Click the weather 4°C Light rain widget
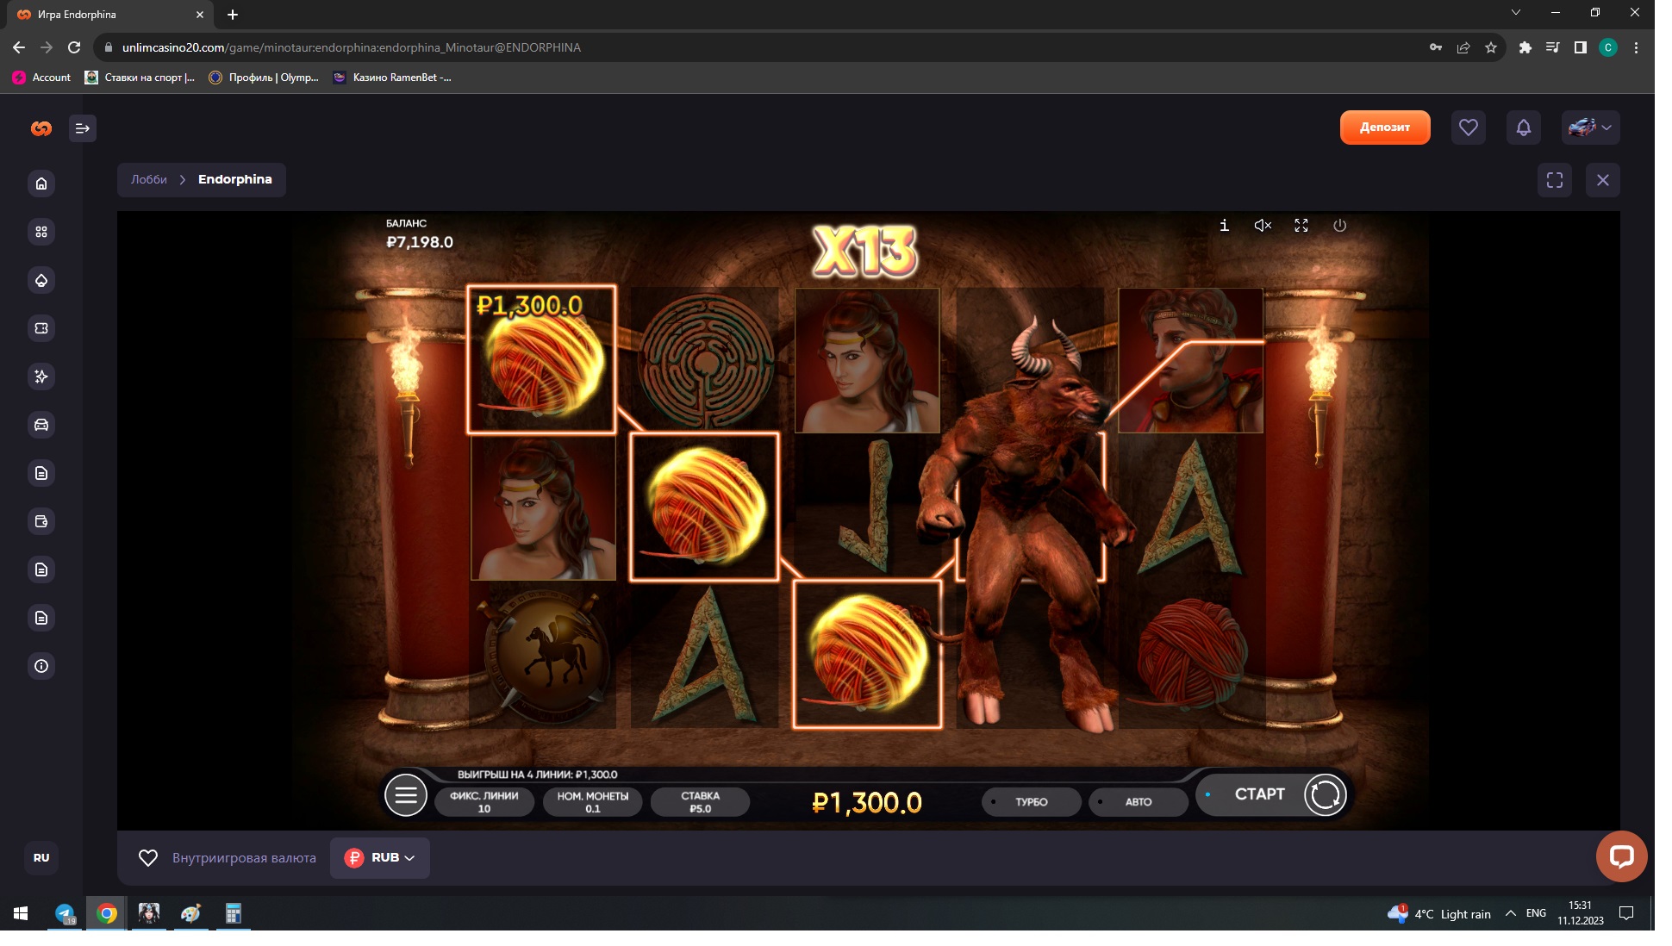This screenshot has width=1672, height=946. tap(1439, 913)
